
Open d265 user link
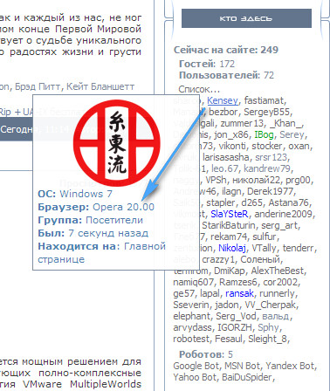coord(251,202)
